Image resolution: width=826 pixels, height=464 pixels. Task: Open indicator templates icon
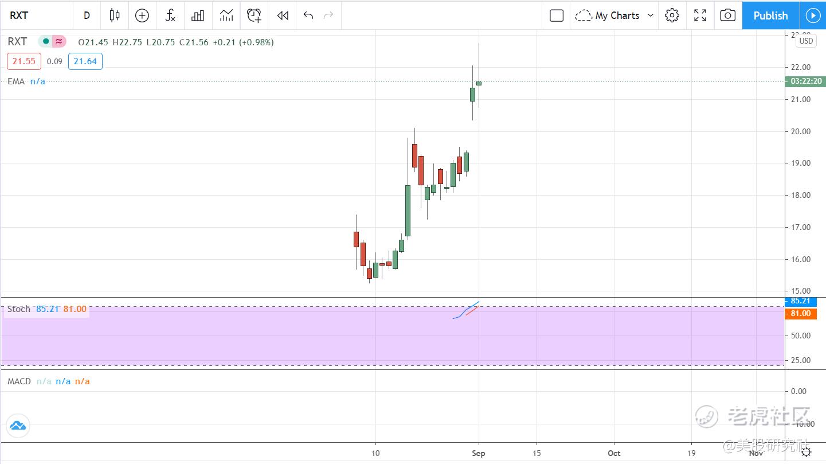[x=226, y=15]
